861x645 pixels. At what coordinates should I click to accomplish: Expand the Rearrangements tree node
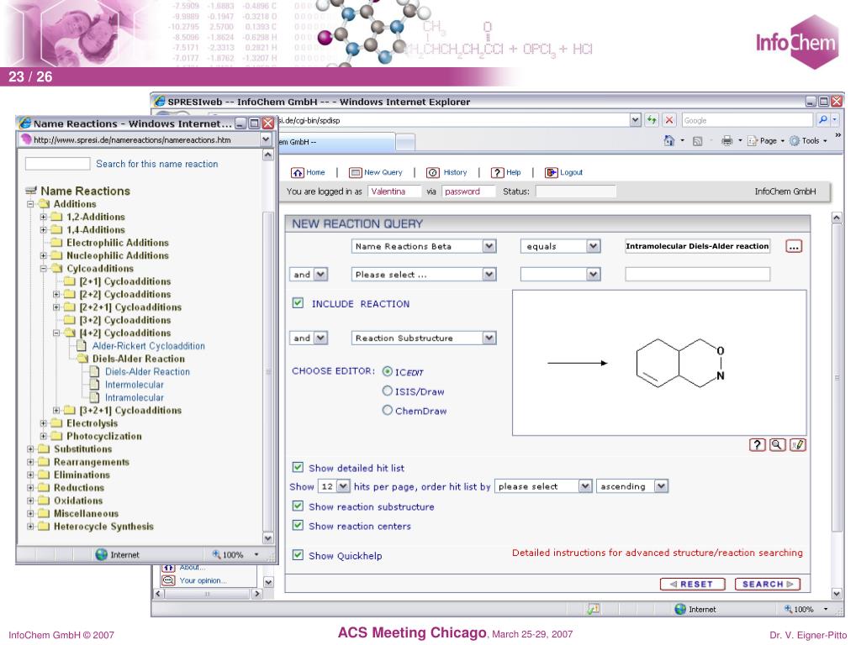coord(31,462)
